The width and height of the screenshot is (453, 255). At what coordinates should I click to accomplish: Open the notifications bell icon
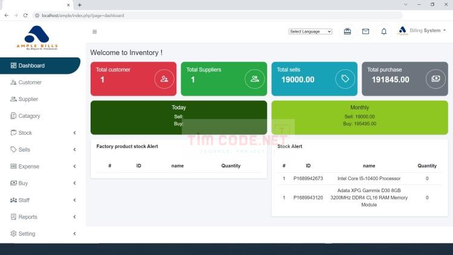tap(384, 31)
